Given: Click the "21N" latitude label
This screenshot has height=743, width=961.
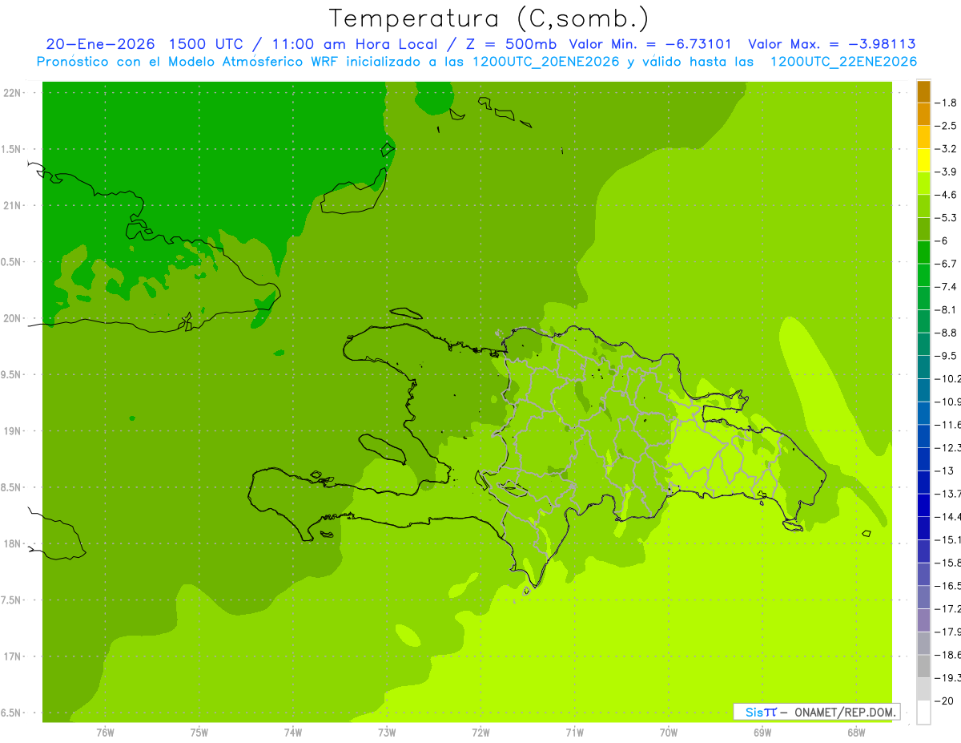Looking at the screenshot, I should coord(13,206).
